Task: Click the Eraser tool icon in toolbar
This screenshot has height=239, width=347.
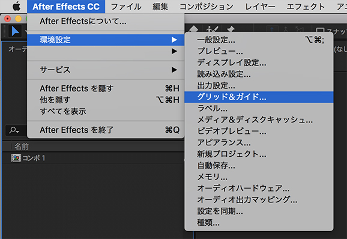Action: pyautogui.click(x=193, y=29)
